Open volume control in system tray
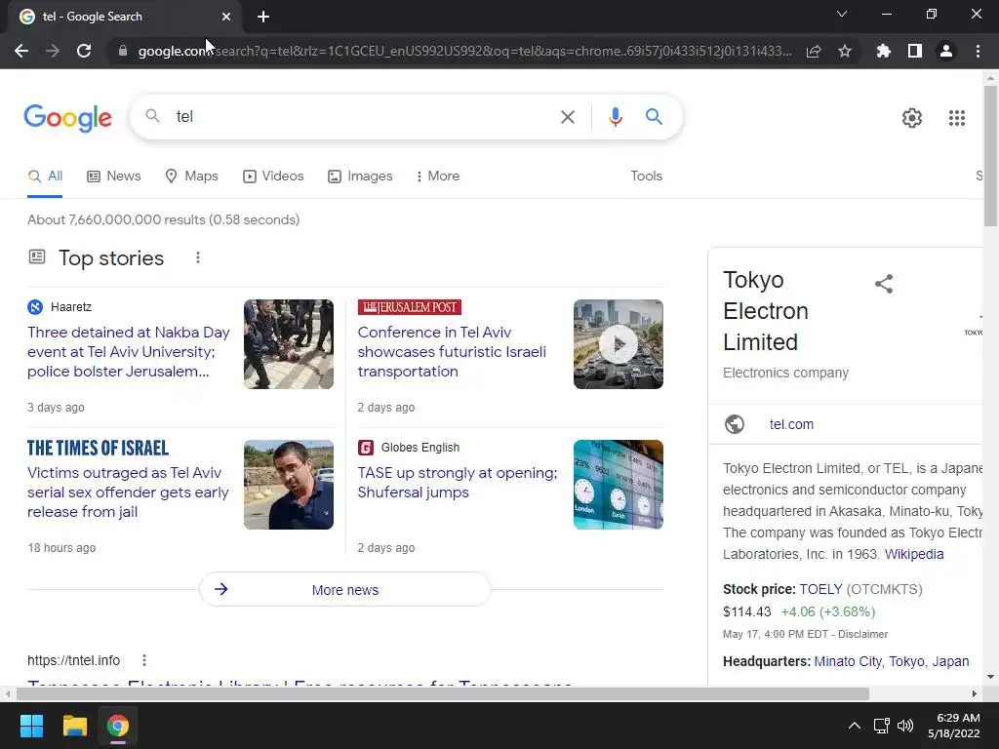The height and width of the screenshot is (749, 999). tap(905, 726)
